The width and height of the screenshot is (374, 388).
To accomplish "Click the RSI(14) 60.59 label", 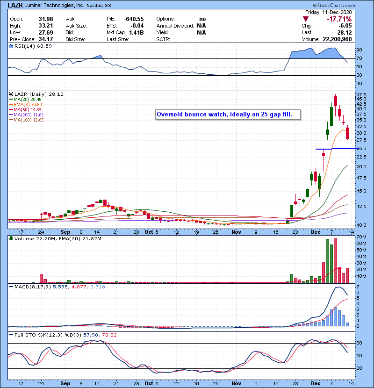I will coord(33,46).
